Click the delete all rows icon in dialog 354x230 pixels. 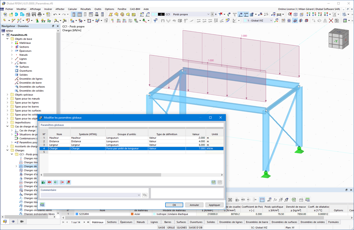pyautogui.click(x=68, y=182)
